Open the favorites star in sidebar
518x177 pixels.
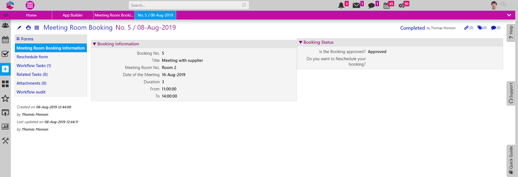tap(5, 98)
